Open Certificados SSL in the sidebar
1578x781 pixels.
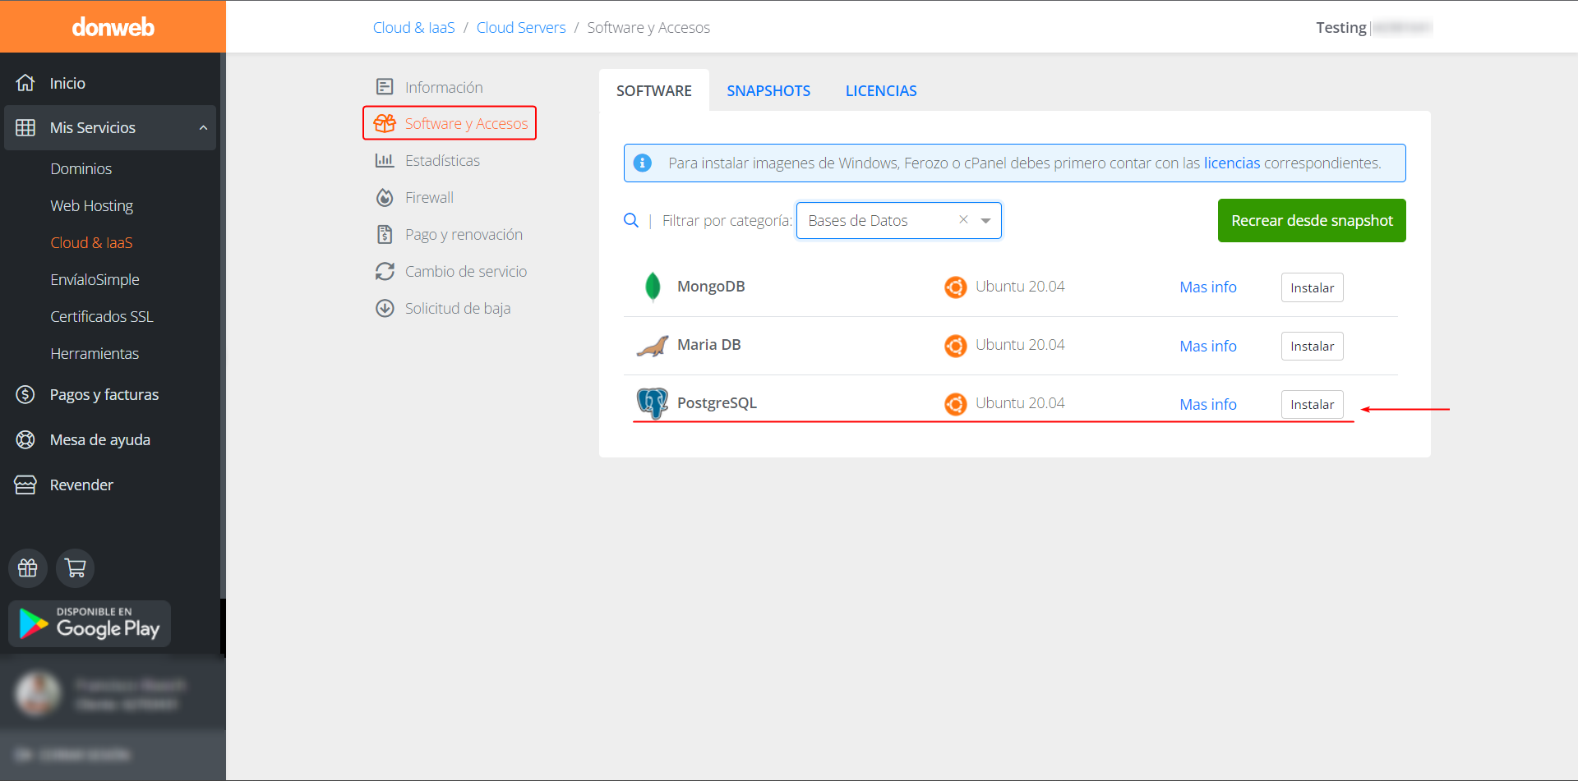[x=101, y=316]
